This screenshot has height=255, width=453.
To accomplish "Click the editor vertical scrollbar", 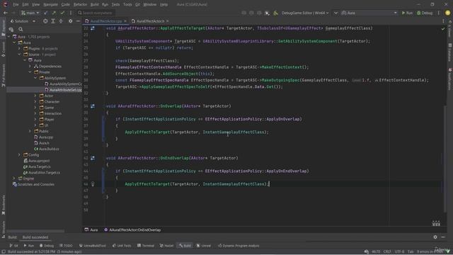I will (445, 159).
